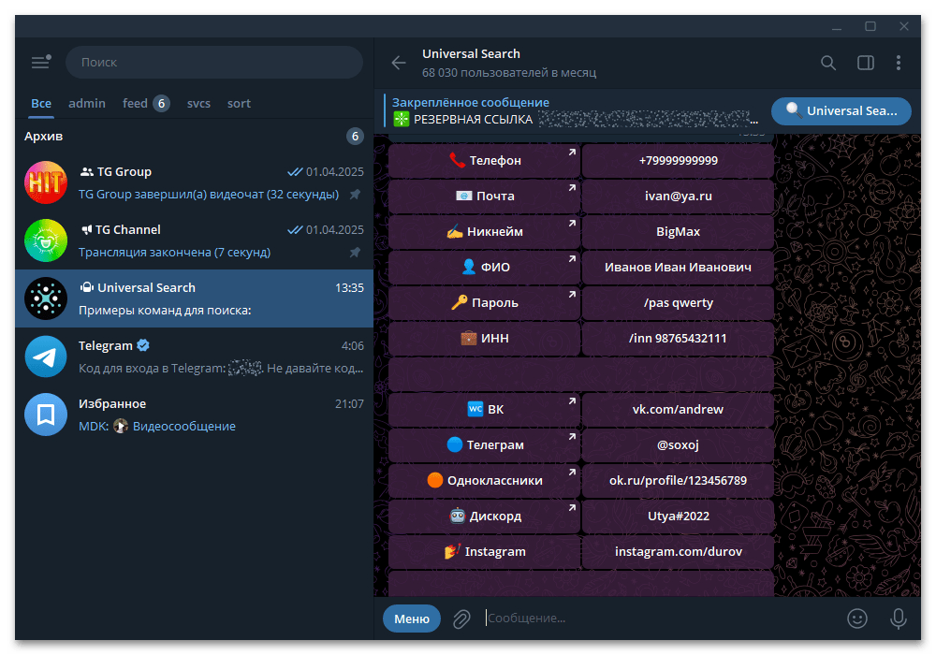This screenshot has width=936, height=655.
Task: Click the Никнейм bot button
Action: tap(484, 231)
